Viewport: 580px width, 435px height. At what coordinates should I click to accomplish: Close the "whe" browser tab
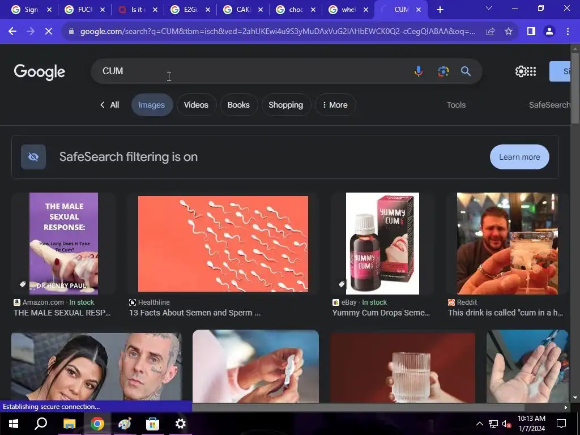click(x=366, y=10)
